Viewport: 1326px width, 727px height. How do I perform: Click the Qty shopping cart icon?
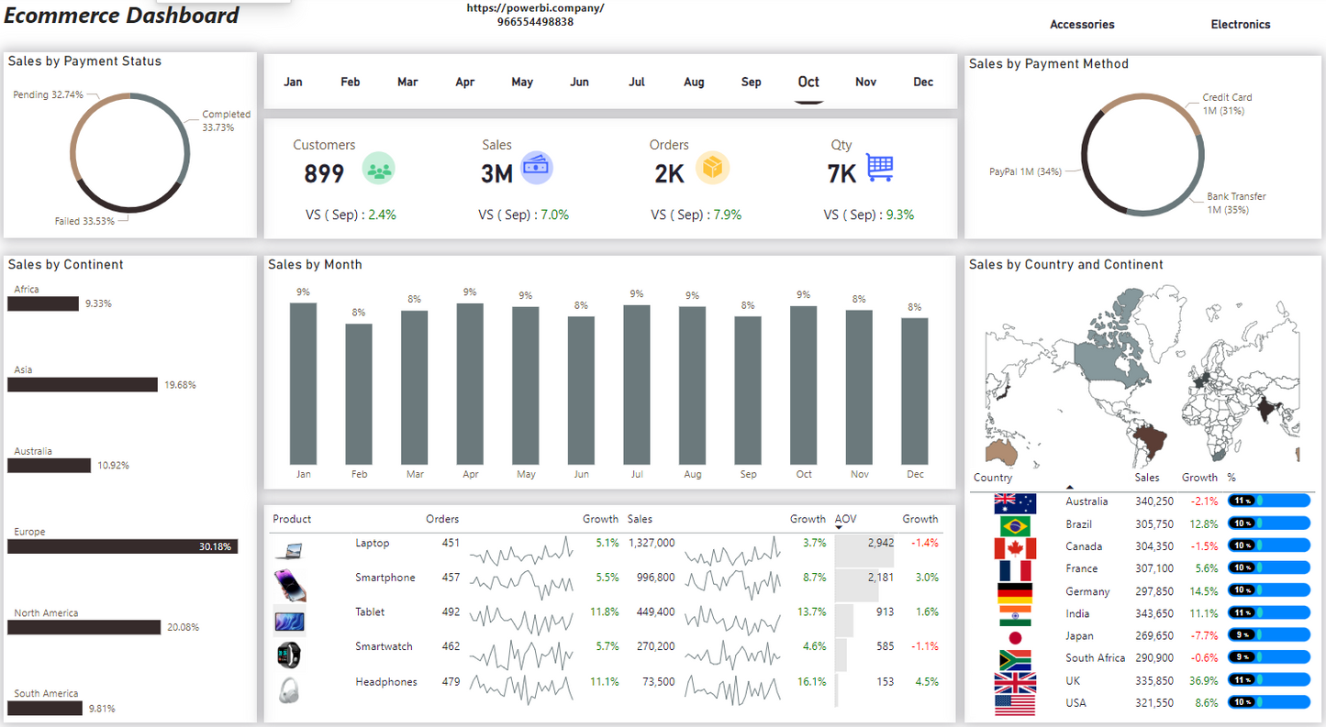pyautogui.click(x=879, y=167)
